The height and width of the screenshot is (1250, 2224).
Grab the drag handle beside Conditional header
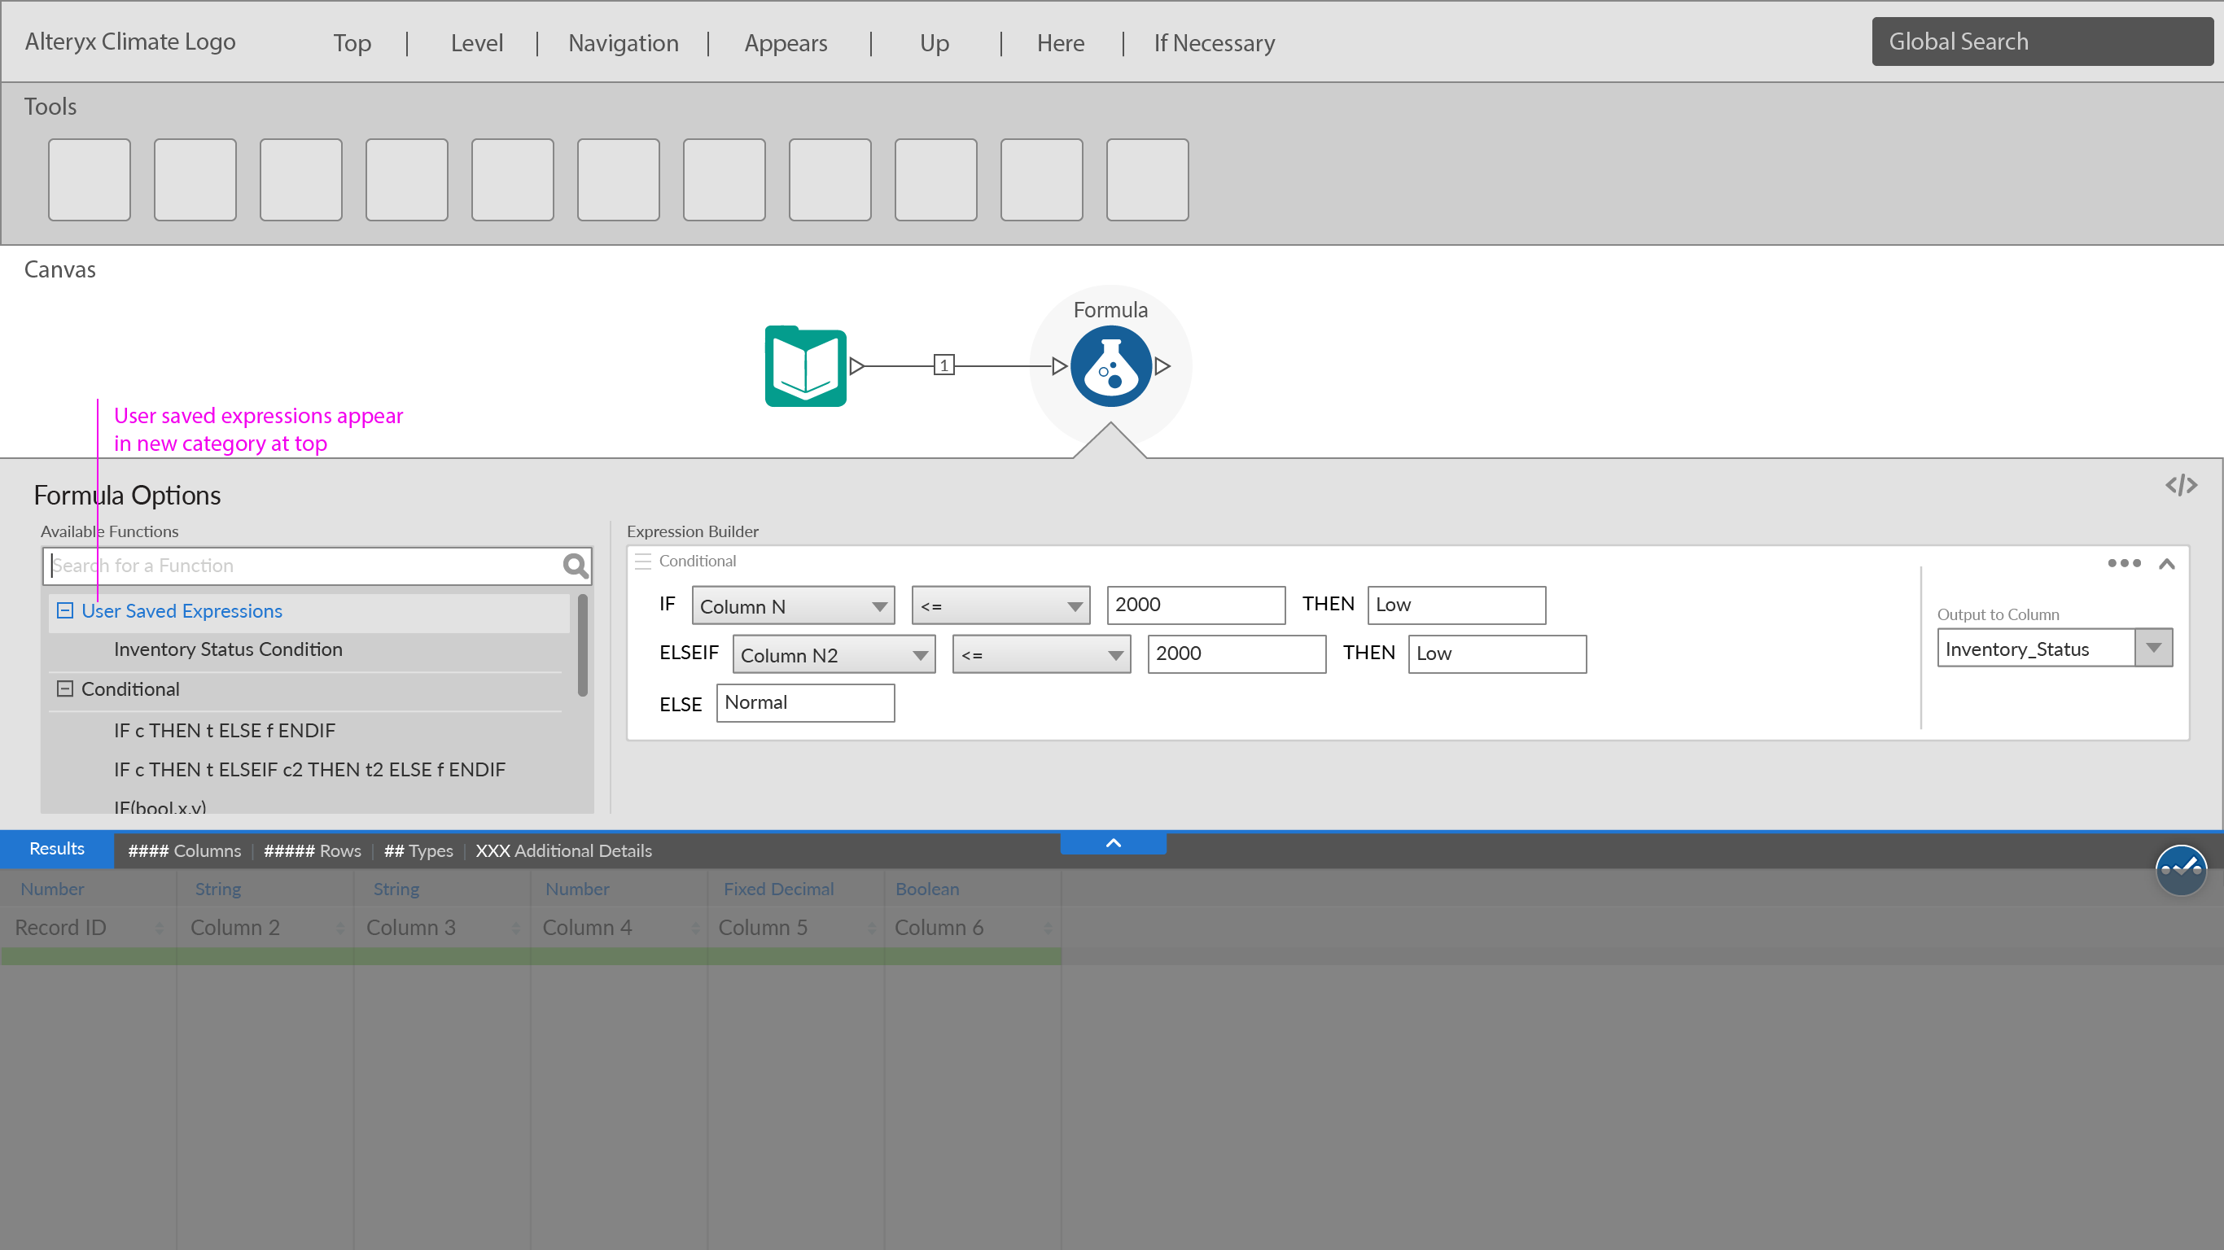(x=642, y=562)
